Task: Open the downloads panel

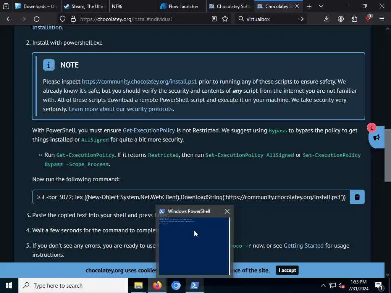Action: (x=327, y=19)
